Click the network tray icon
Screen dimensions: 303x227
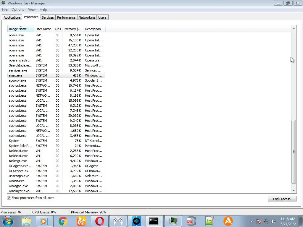[266, 221]
